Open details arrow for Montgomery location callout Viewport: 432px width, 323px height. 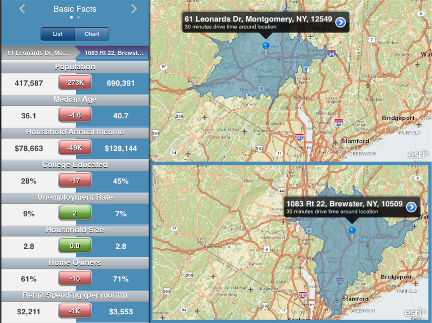(340, 22)
